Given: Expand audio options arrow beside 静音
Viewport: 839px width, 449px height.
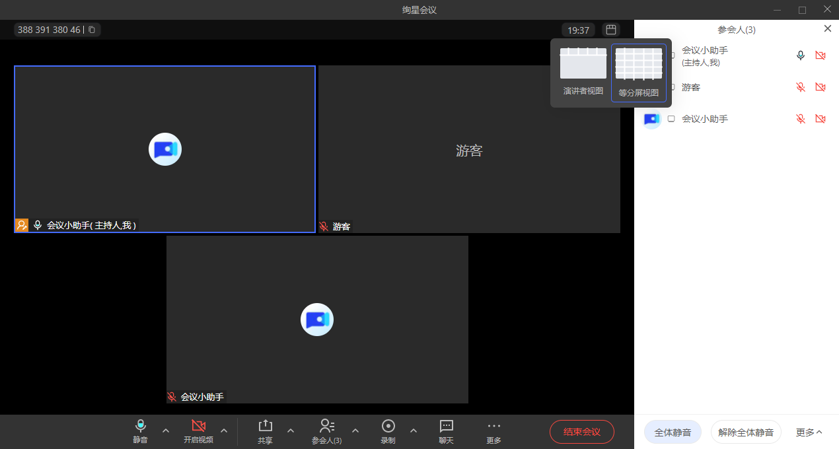Looking at the screenshot, I should coord(166,431).
